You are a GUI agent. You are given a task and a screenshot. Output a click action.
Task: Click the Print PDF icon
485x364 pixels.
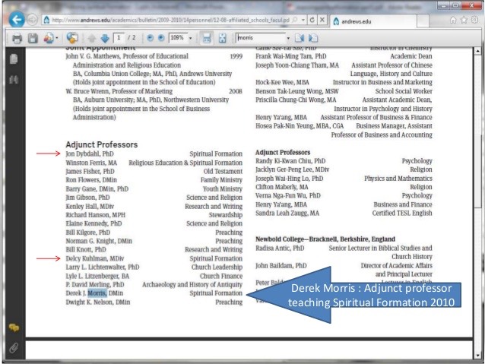coord(17,38)
